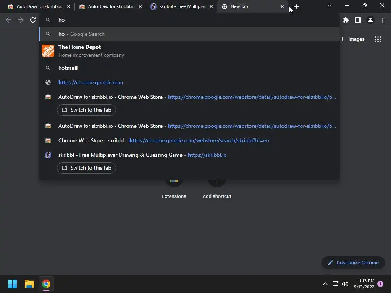Select the hotmail search suggestion
This screenshot has height=293, width=391.
click(189, 68)
